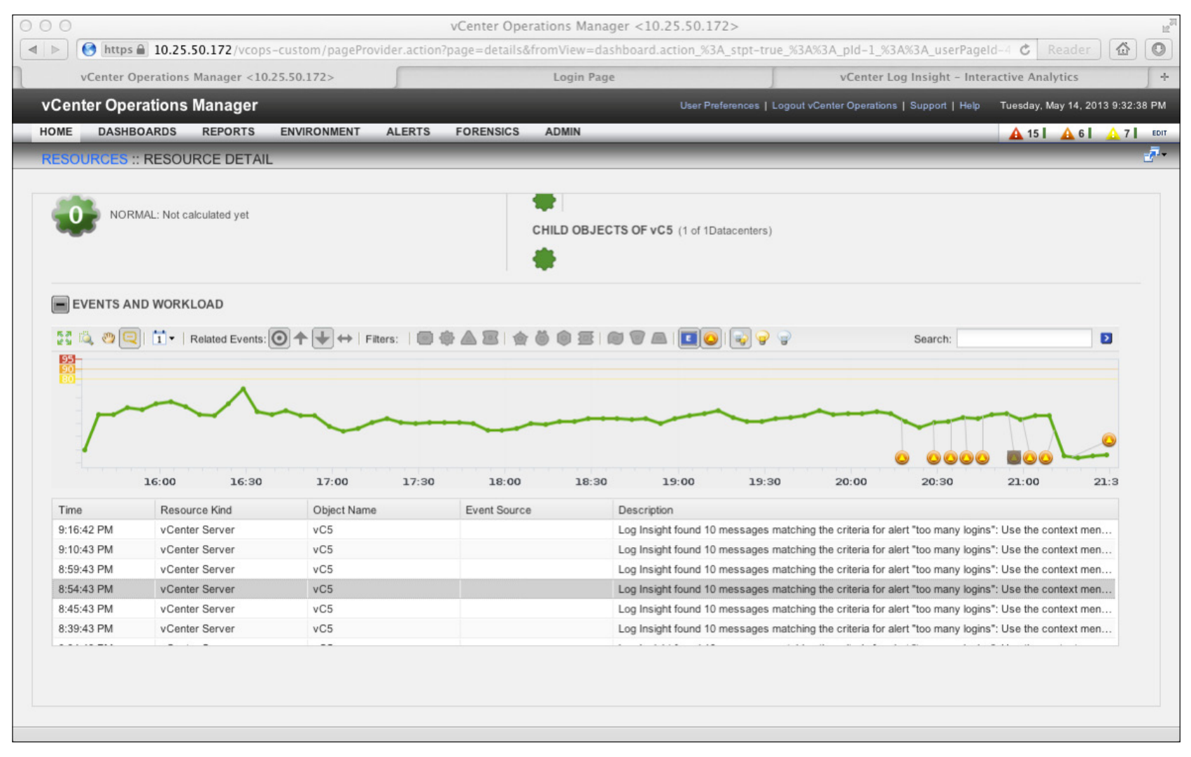
Task: Toggle the orange alert-triangle filter button
Action: click(711, 339)
